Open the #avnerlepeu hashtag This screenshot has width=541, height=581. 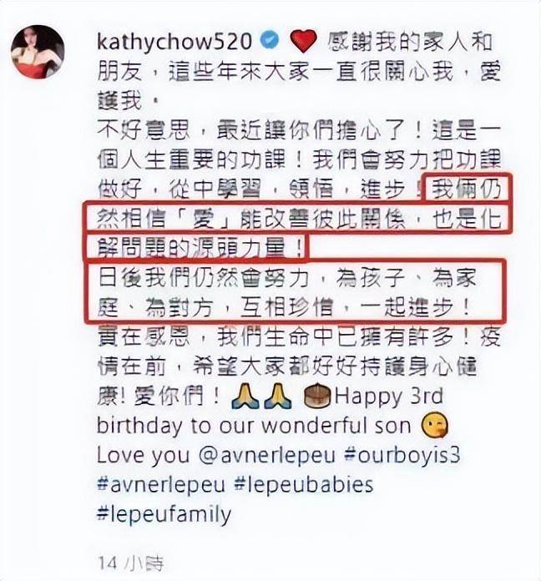(161, 485)
